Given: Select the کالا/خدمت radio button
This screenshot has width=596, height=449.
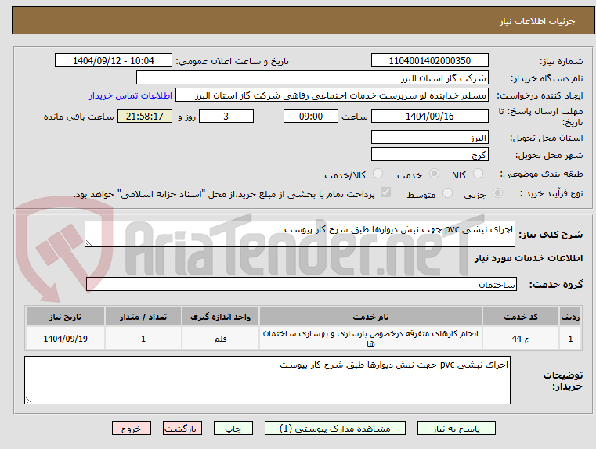Looking at the screenshot, I should (x=377, y=174).
